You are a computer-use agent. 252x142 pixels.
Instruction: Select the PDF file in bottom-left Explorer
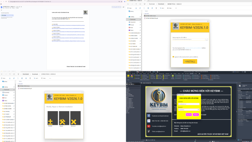25,88
